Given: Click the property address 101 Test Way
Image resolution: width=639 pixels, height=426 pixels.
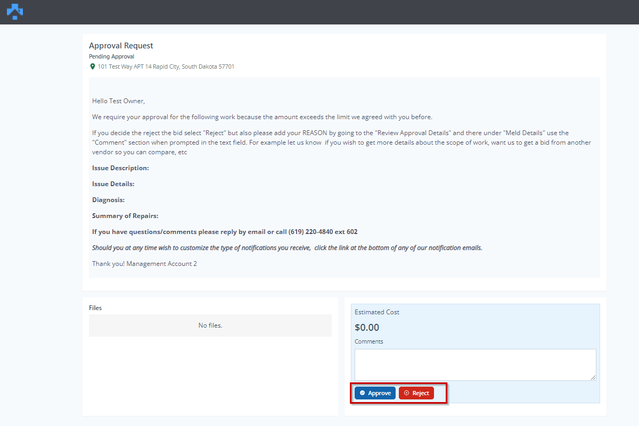Looking at the screenshot, I should [166, 67].
